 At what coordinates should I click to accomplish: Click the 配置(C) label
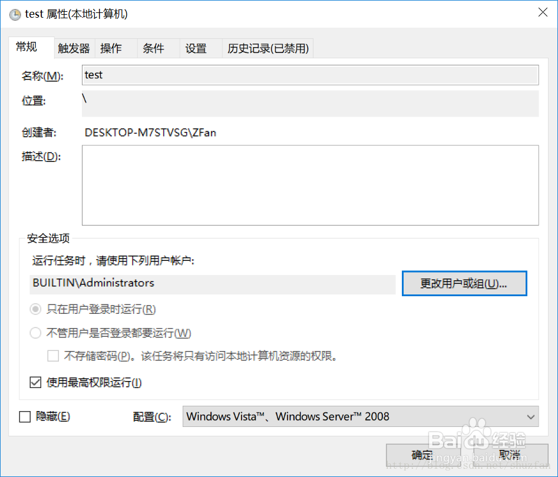click(152, 416)
